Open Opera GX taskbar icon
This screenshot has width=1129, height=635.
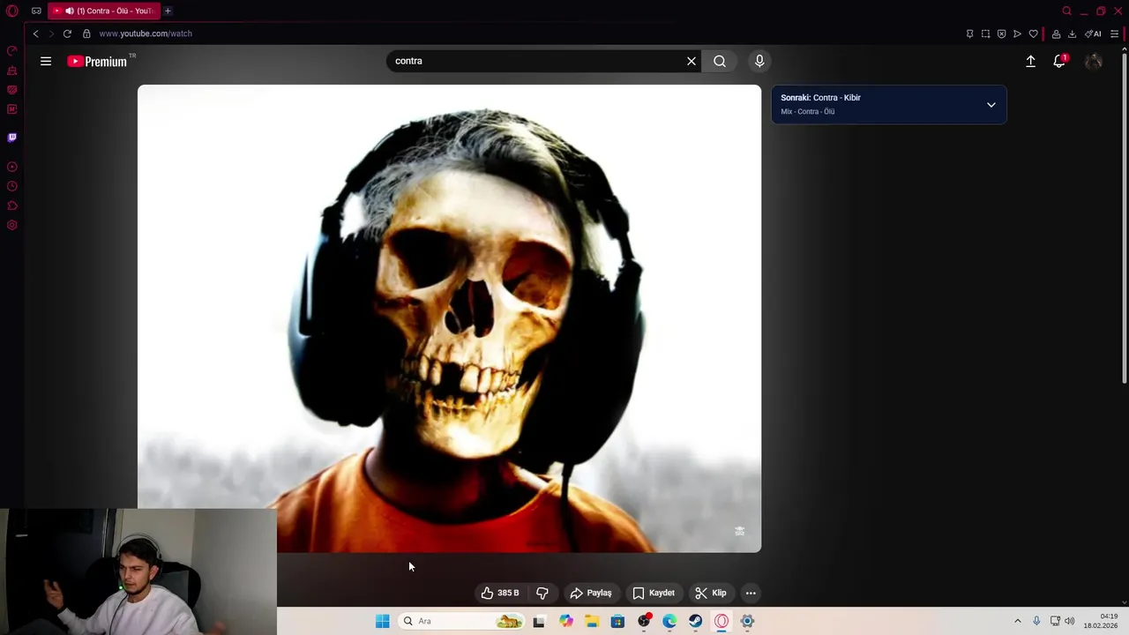point(722,621)
